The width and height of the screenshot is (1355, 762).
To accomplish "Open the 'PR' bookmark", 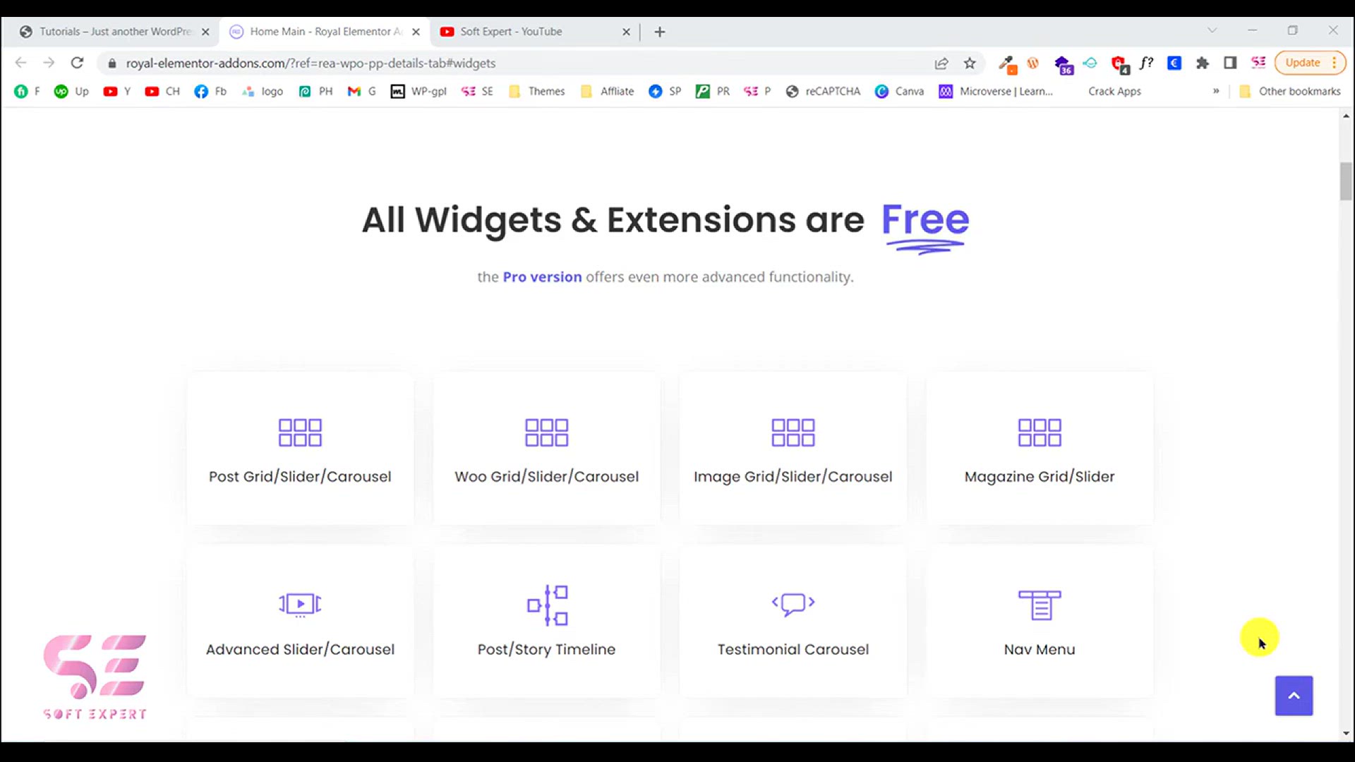I will point(713,91).
